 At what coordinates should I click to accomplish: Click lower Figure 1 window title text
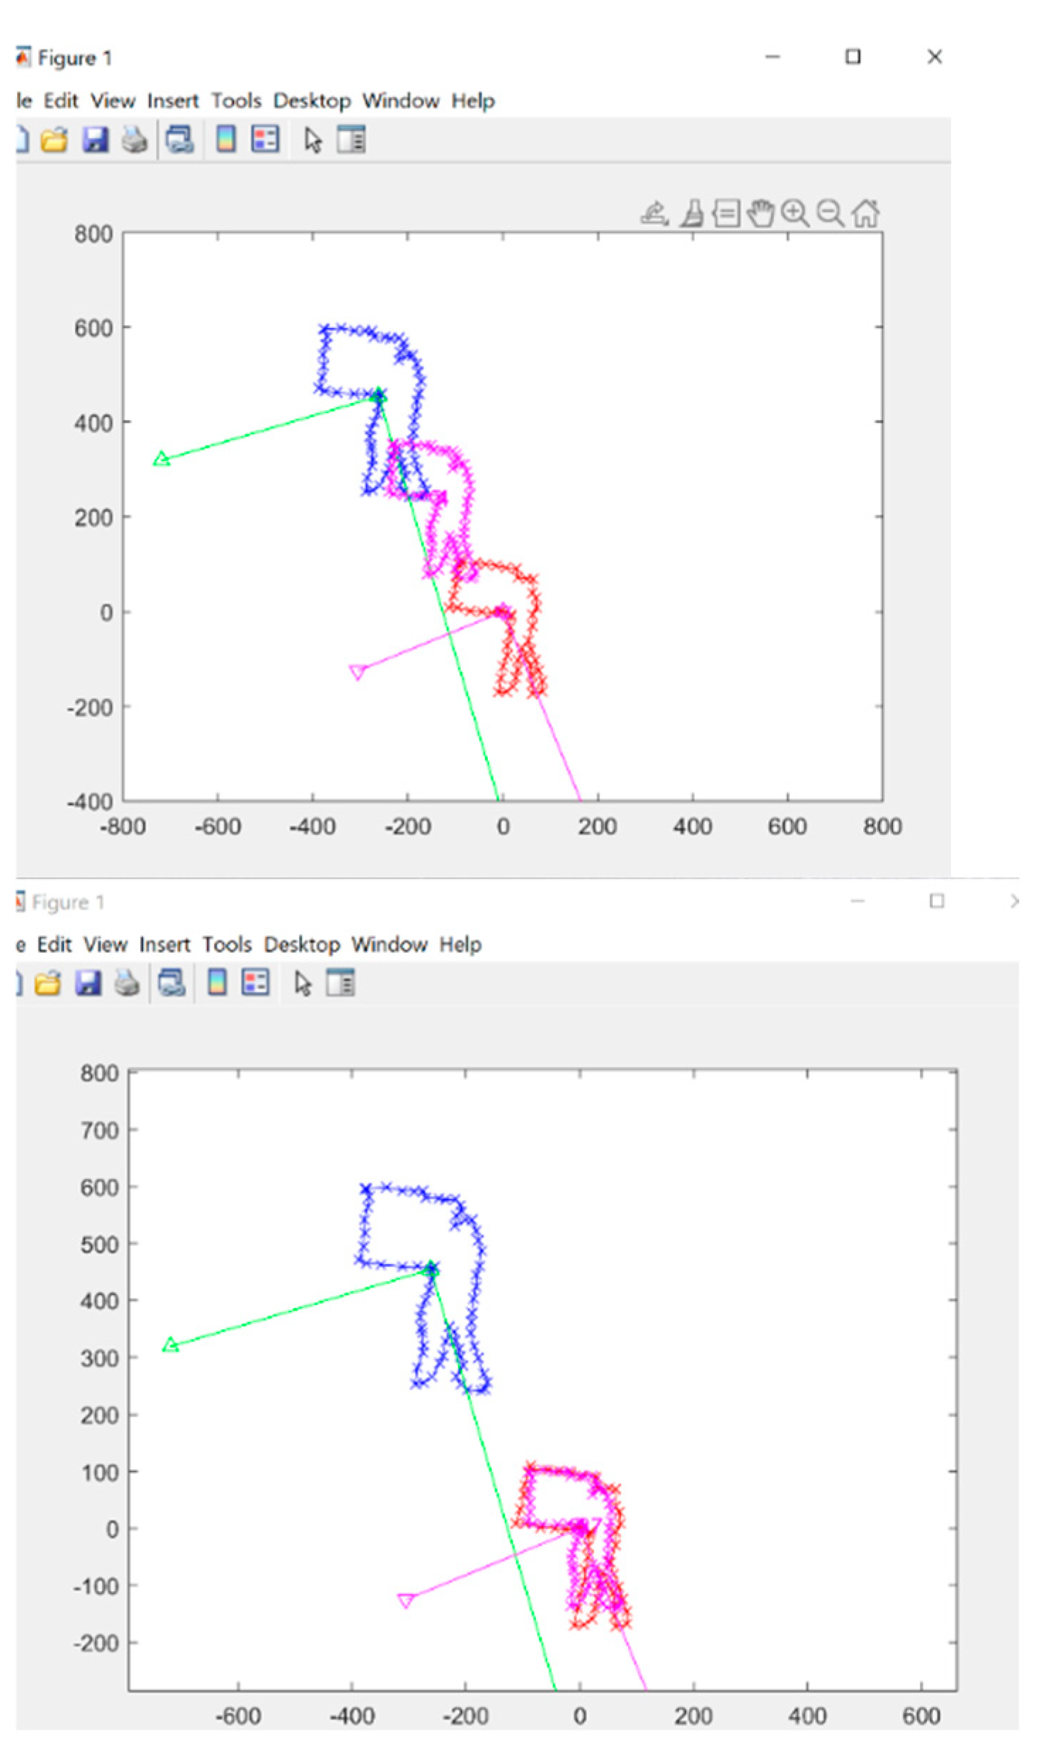pyautogui.click(x=68, y=902)
